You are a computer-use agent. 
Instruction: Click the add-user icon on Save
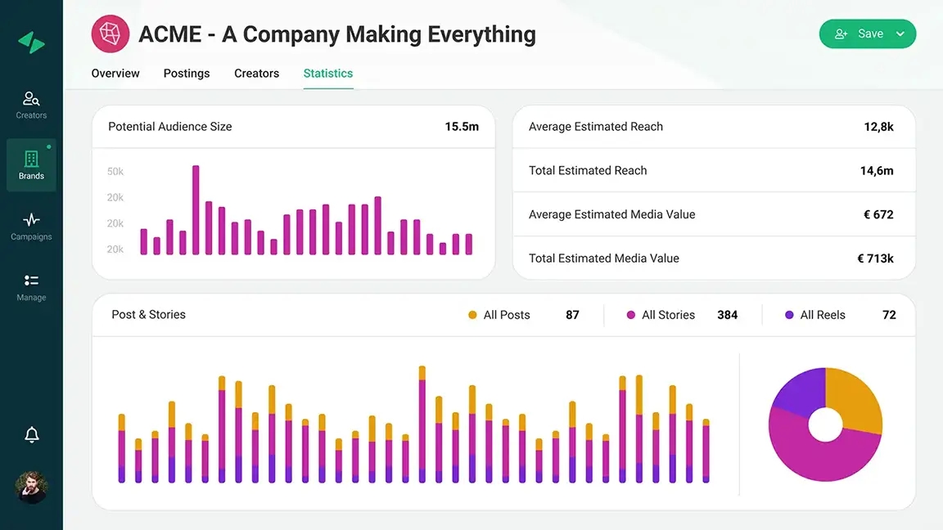tap(841, 34)
